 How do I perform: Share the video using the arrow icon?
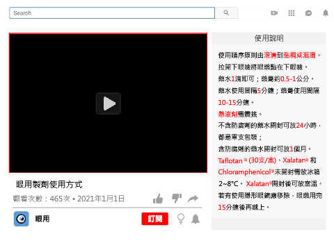[193, 199]
